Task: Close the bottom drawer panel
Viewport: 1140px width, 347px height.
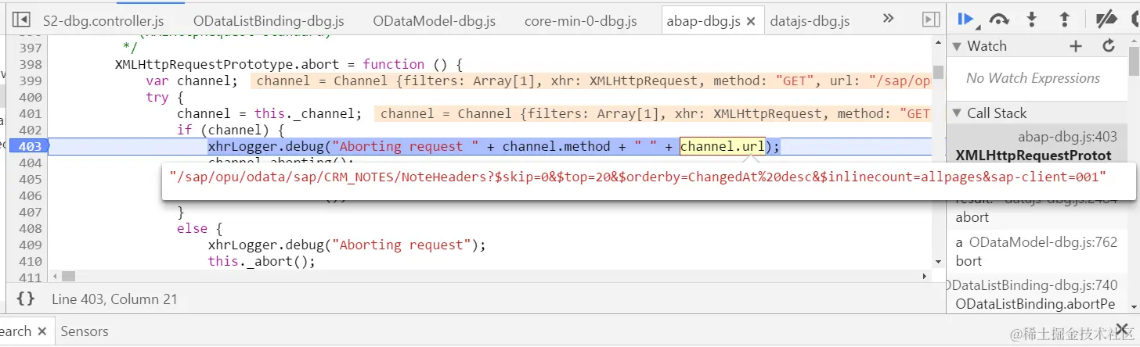Action: (1122, 329)
